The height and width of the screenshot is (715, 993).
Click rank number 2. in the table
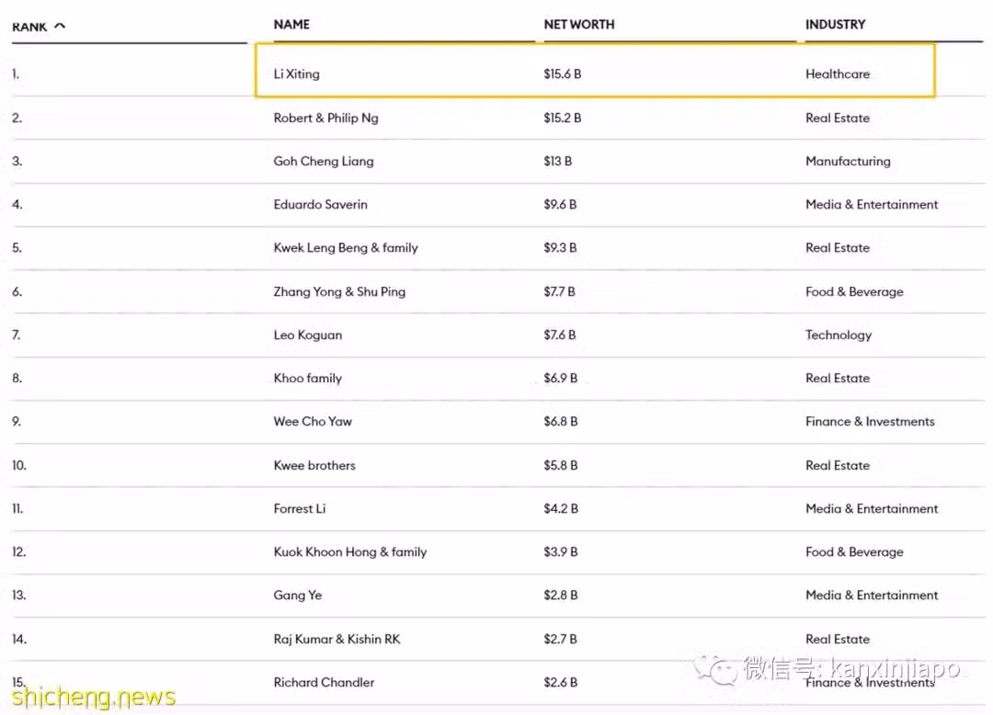pyautogui.click(x=17, y=119)
